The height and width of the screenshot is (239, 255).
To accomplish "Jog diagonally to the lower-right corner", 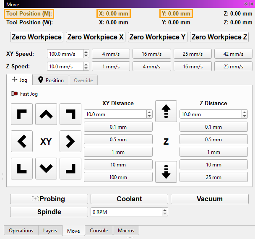I will coord(70,168).
